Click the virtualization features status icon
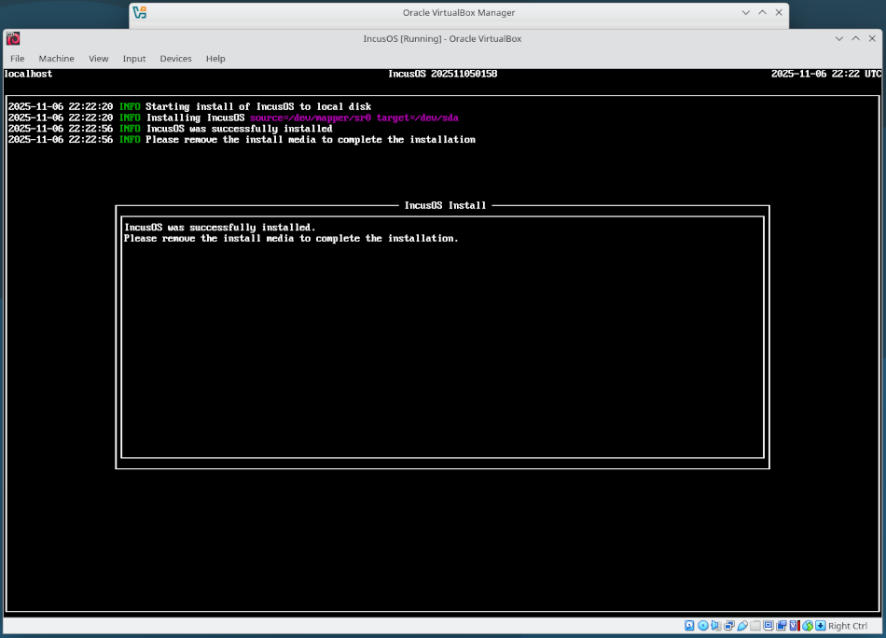Viewport: 886px width, 638px height. [x=793, y=625]
